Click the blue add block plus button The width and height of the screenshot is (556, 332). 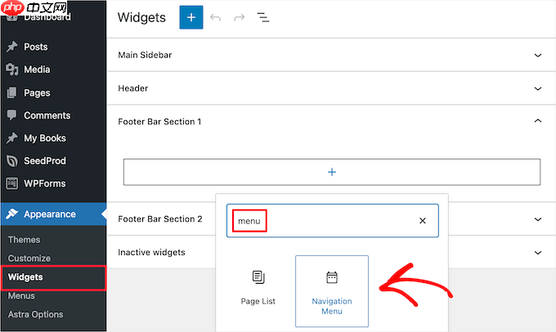click(191, 17)
